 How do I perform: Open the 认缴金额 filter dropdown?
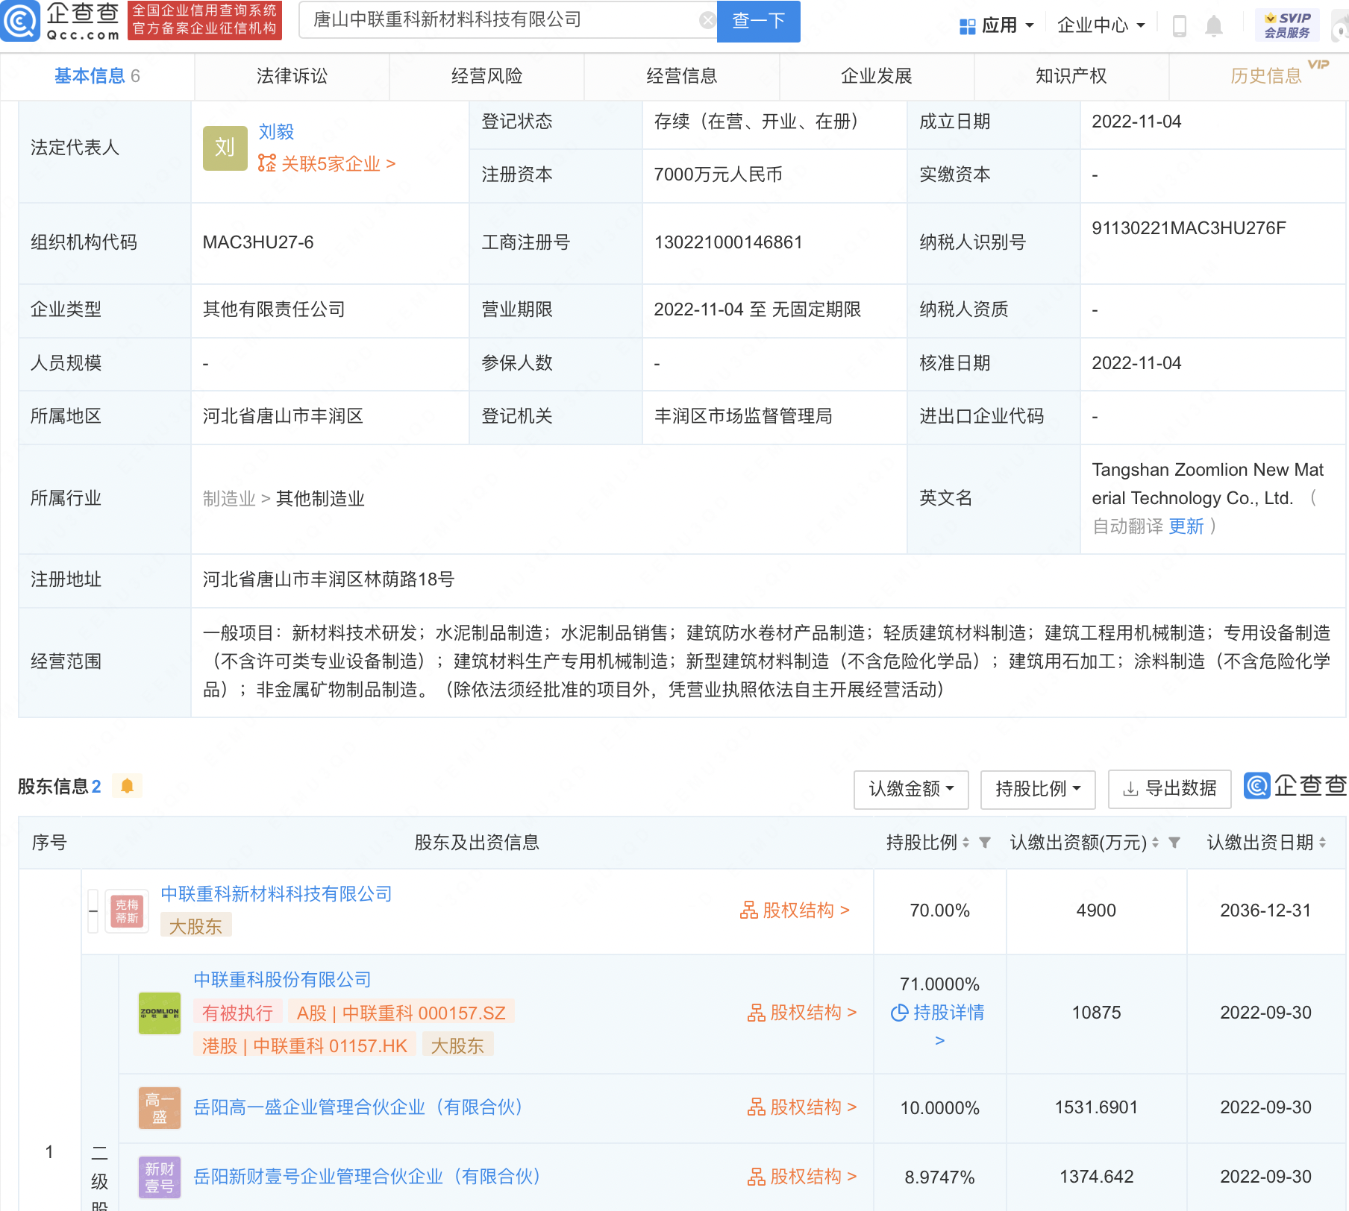point(911,789)
